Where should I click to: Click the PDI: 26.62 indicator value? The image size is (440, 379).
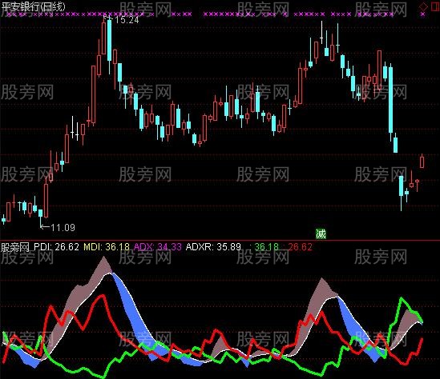click(56, 247)
